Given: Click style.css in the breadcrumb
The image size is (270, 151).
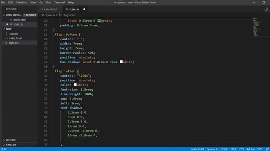Looking at the screenshot, I should 50,15.
